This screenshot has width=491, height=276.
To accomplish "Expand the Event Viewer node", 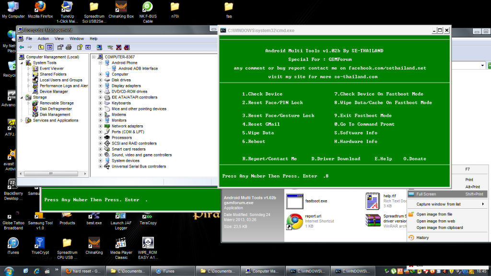I will tap(28, 68).
